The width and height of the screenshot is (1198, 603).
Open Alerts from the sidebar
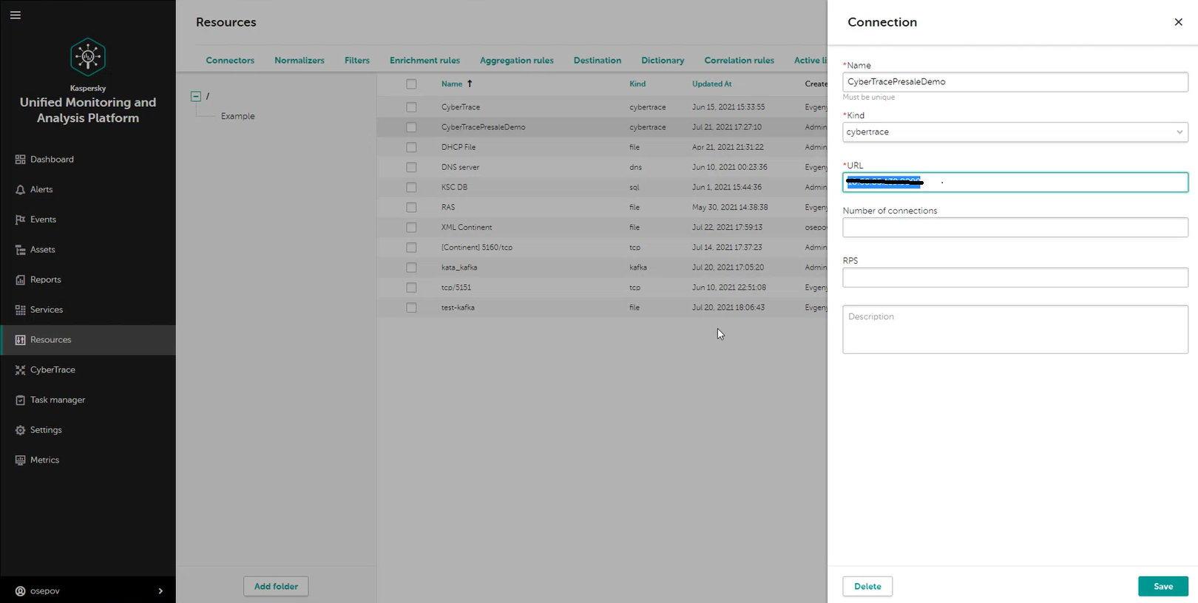(88, 190)
